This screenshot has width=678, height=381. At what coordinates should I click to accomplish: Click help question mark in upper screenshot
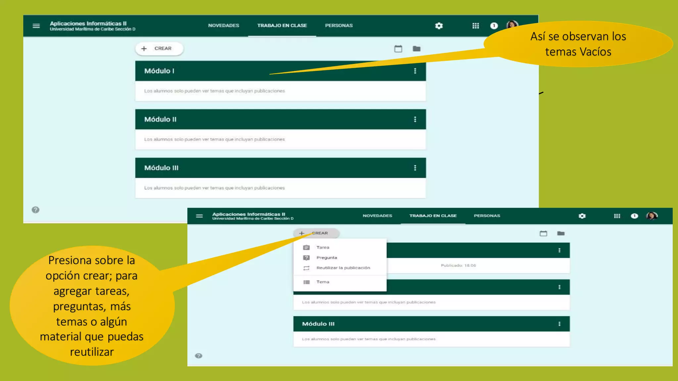coord(35,210)
